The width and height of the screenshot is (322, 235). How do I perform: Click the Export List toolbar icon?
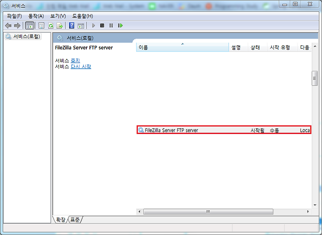point(60,25)
